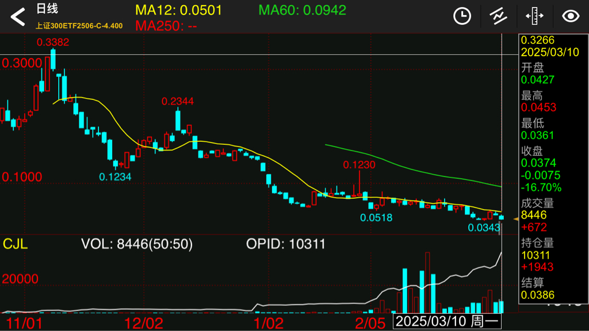Tap the 成交量 volume entry in side panel

tap(537, 203)
